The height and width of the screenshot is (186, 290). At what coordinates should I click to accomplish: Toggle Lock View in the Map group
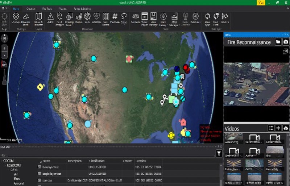(x=4, y=19)
